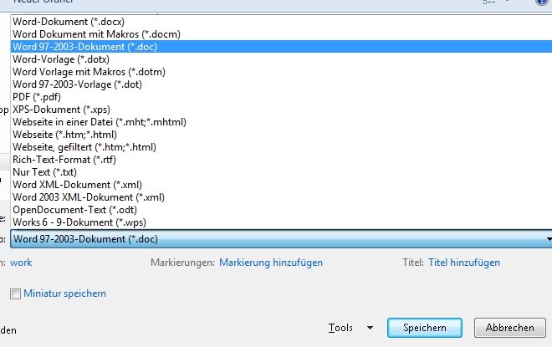552x347 pixels.
Task: Choose Webseite (*.htm;*.html) entry
Action: pos(281,135)
